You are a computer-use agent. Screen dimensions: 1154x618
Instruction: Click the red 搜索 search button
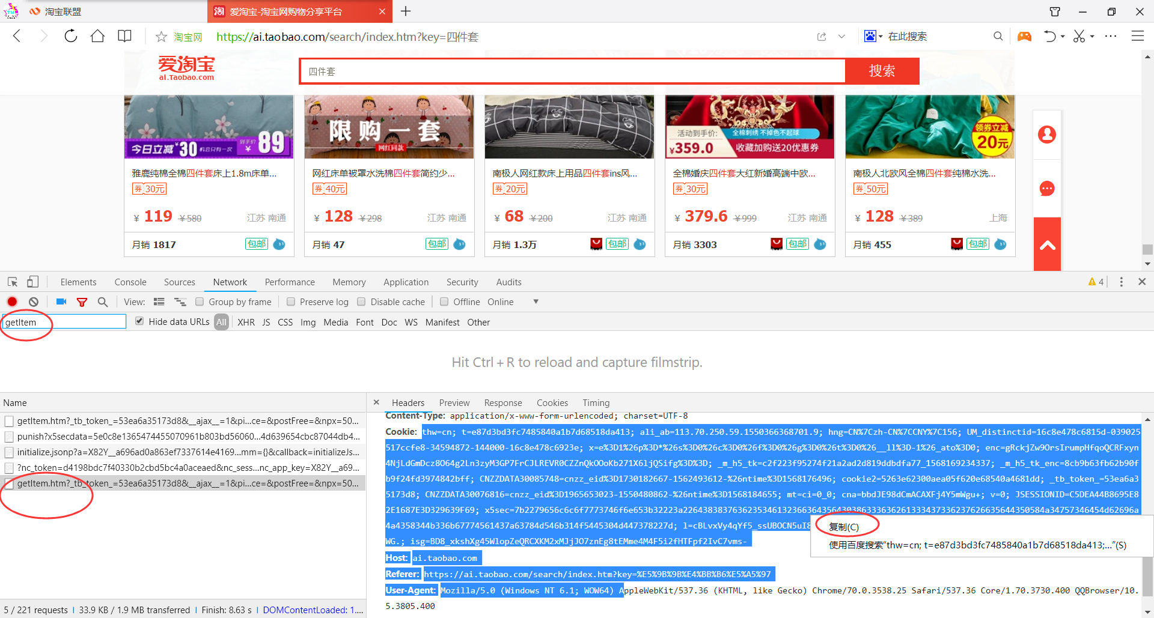pos(882,71)
